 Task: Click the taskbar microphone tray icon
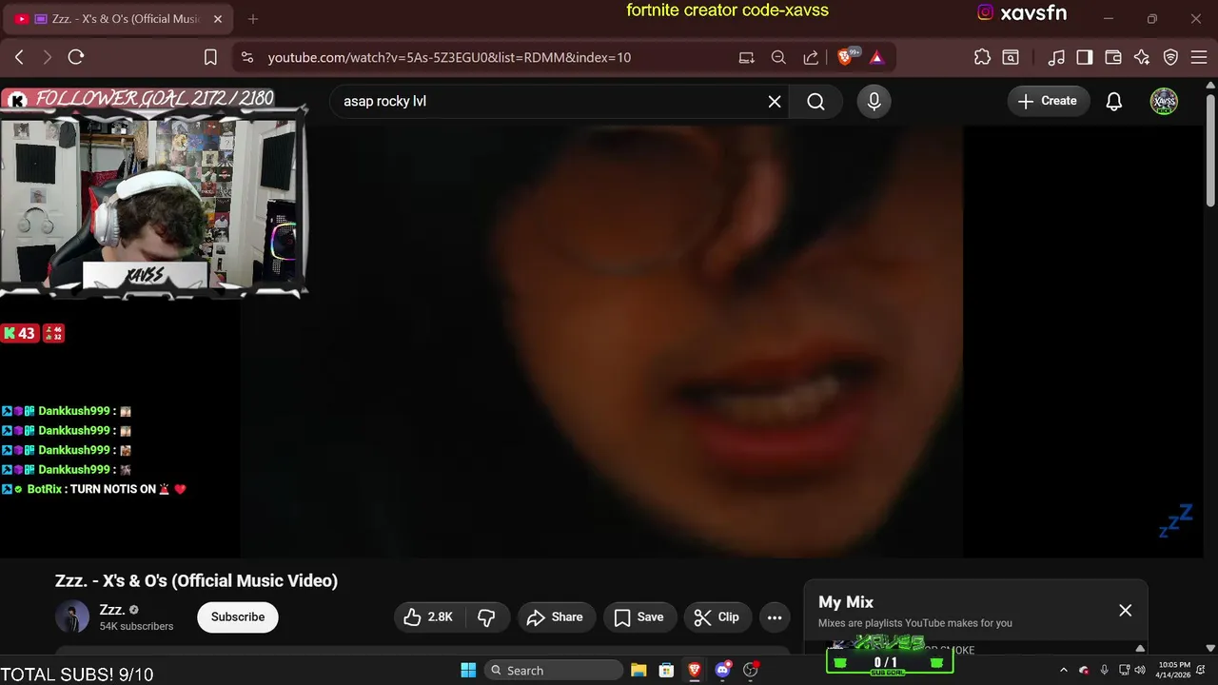[1104, 670]
